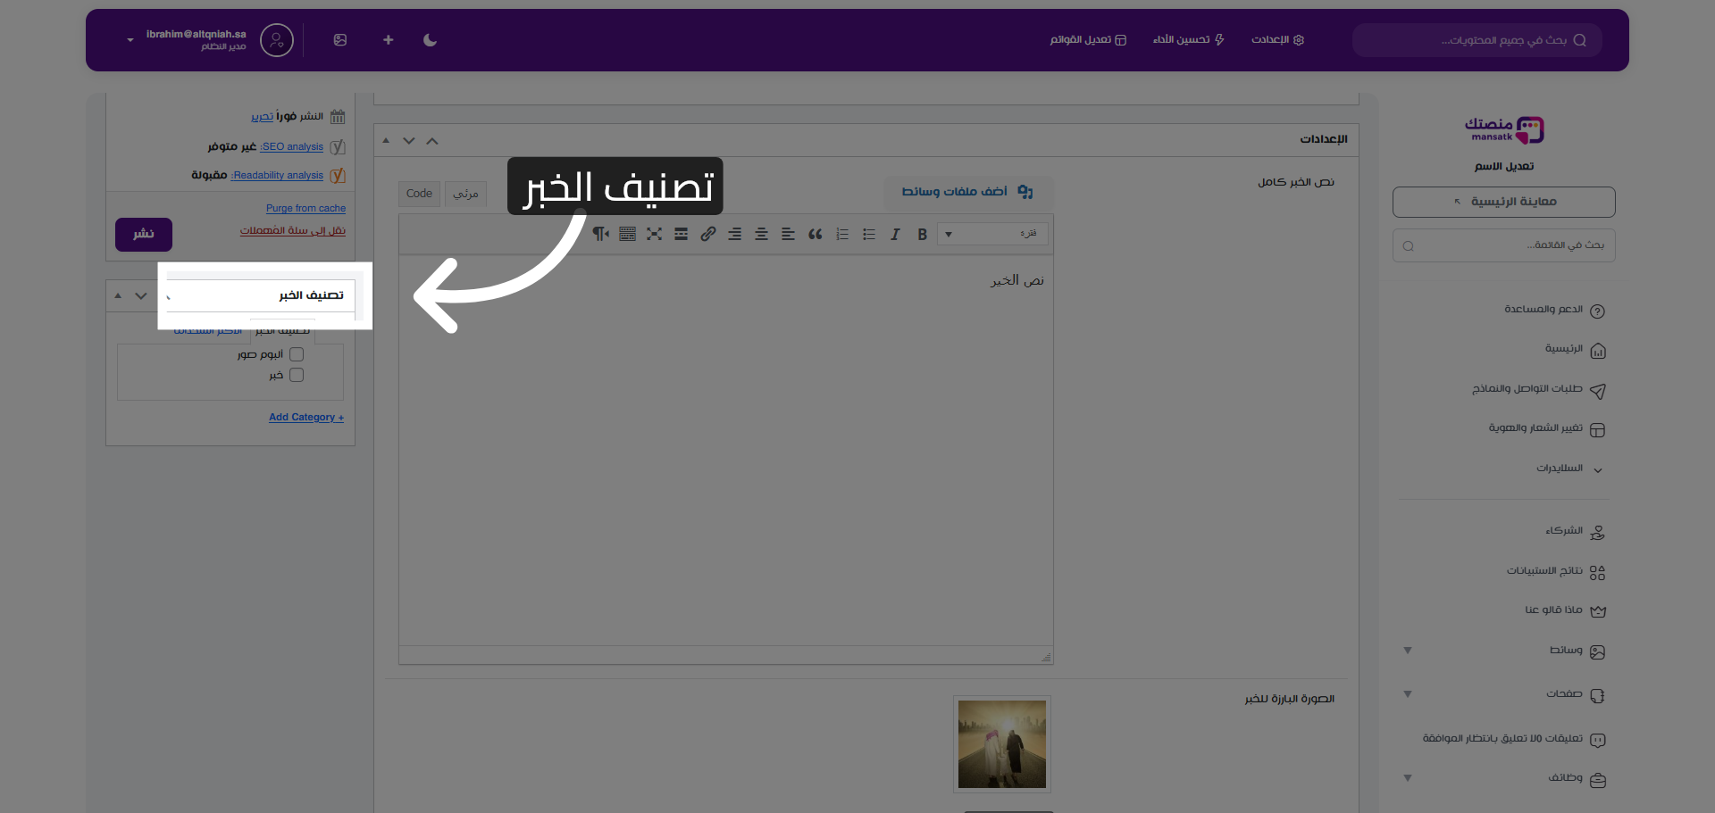The width and height of the screenshot is (1715, 813).
Task: Click the نشر publish button
Action: pyautogui.click(x=143, y=234)
